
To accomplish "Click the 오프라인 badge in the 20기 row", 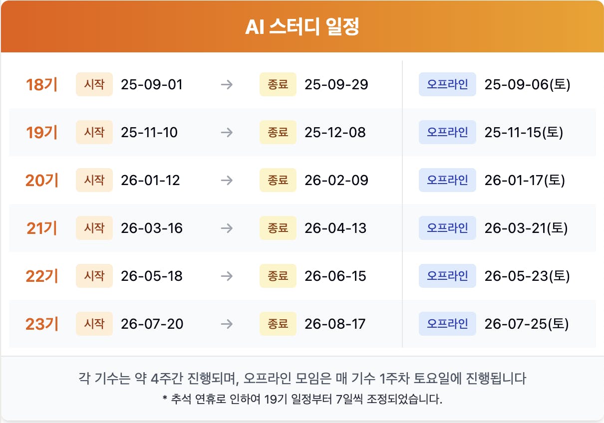I will click(x=447, y=180).
